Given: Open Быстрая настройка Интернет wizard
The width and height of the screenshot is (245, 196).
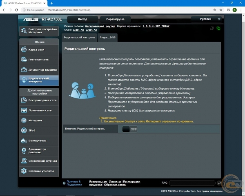Looking at the screenshot, I should pyautogui.click(x=39, y=31).
